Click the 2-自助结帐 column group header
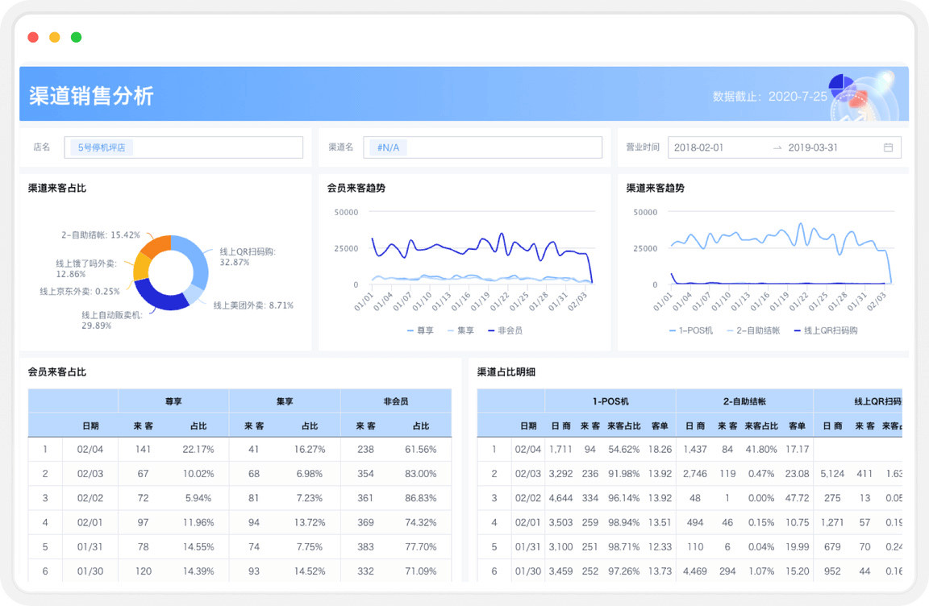Image resolution: width=929 pixels, height=606 pixels. (x=744, y=401)
